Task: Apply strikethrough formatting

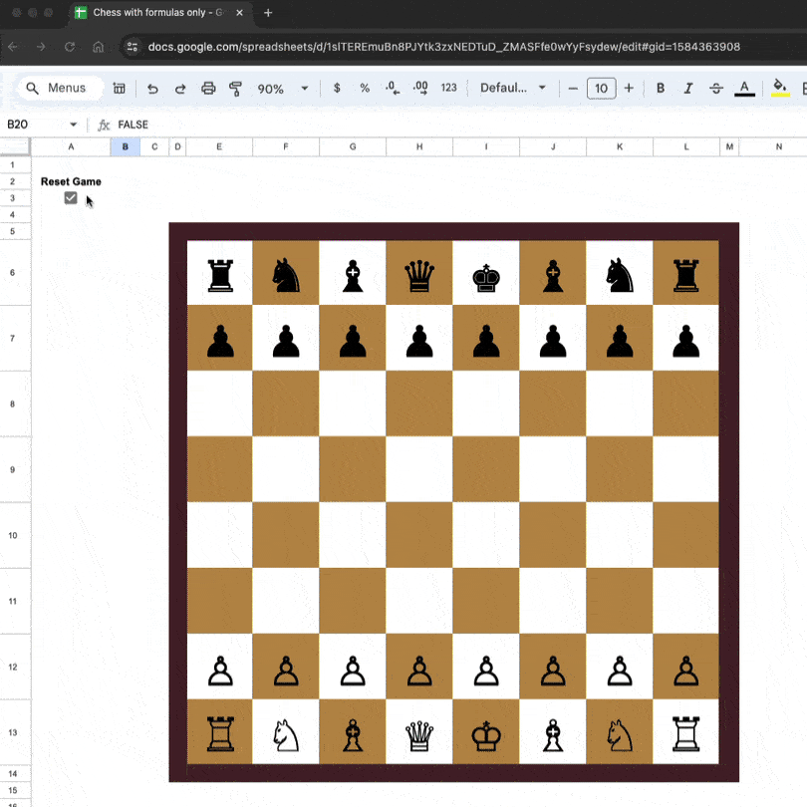Action: [716, 88]
